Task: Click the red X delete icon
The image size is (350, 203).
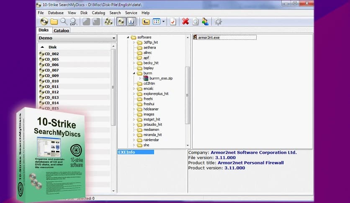Action: click(x=185, y=22)
